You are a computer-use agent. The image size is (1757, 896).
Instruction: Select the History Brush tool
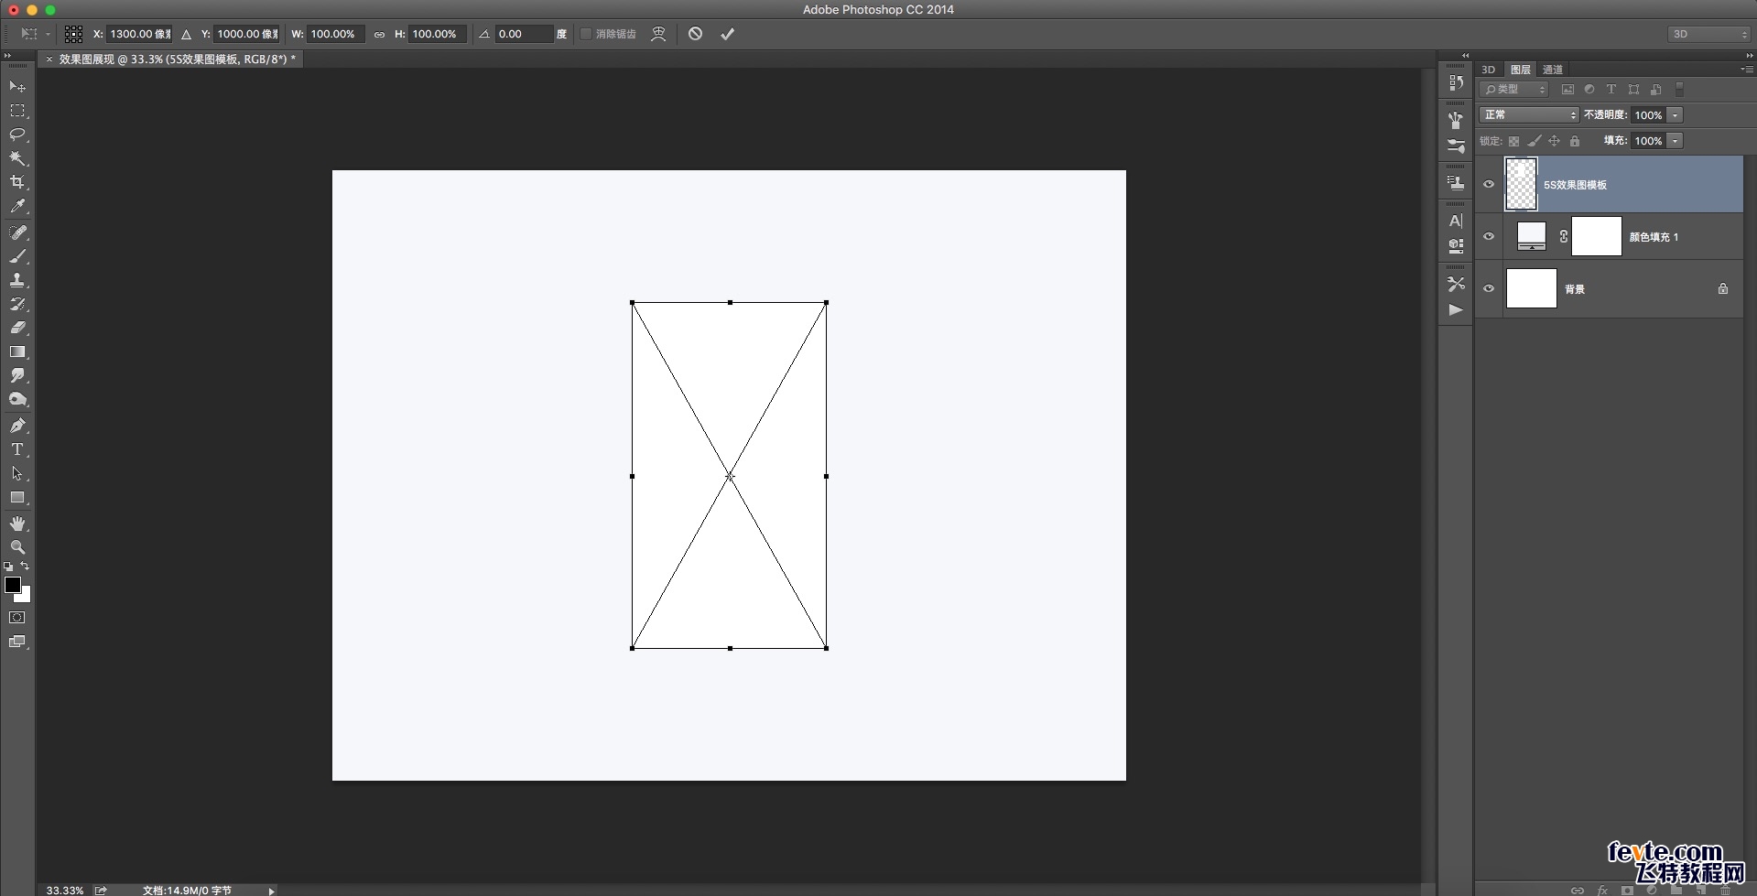click(17, 304)
